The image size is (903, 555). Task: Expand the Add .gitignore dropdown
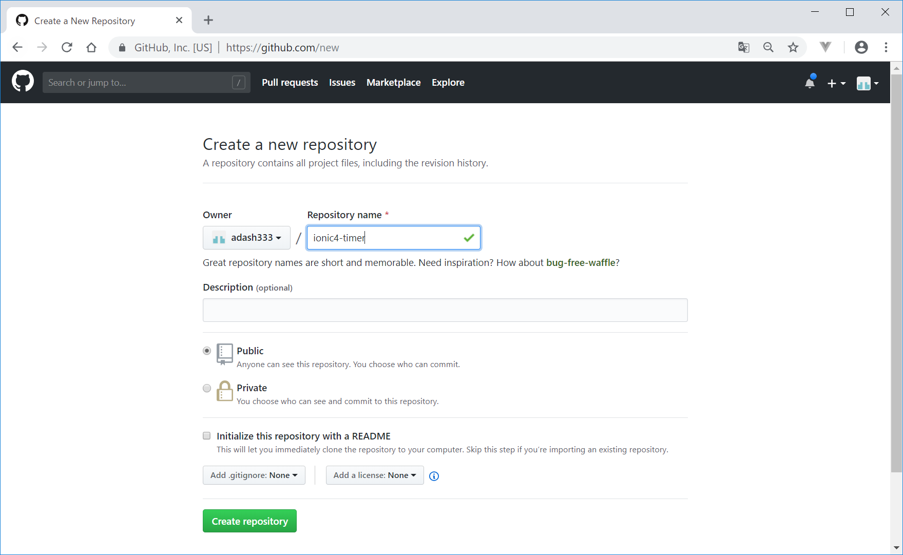(x=254, y=475)
